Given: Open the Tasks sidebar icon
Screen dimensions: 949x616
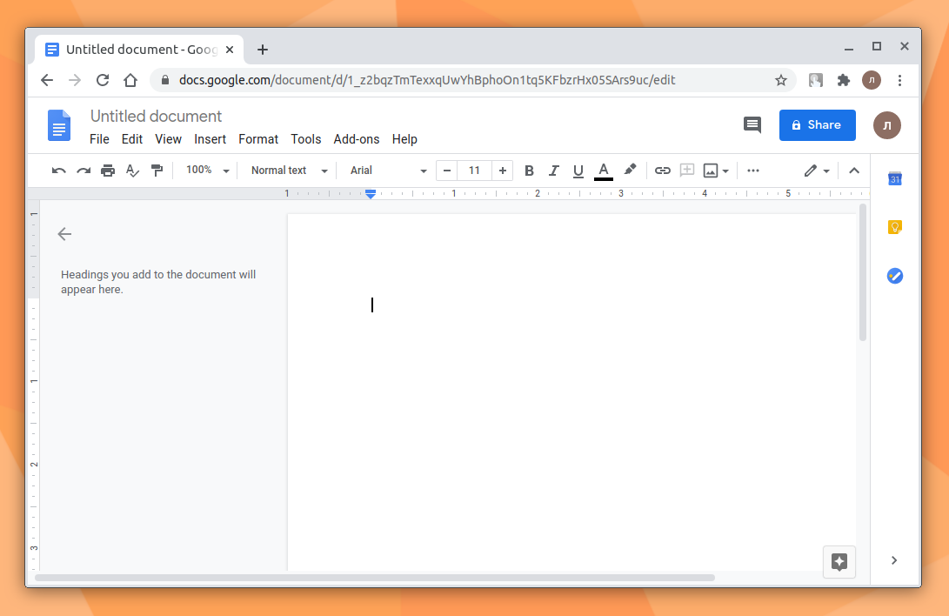Looking at the screenshot, I should (x=894, y=276).
